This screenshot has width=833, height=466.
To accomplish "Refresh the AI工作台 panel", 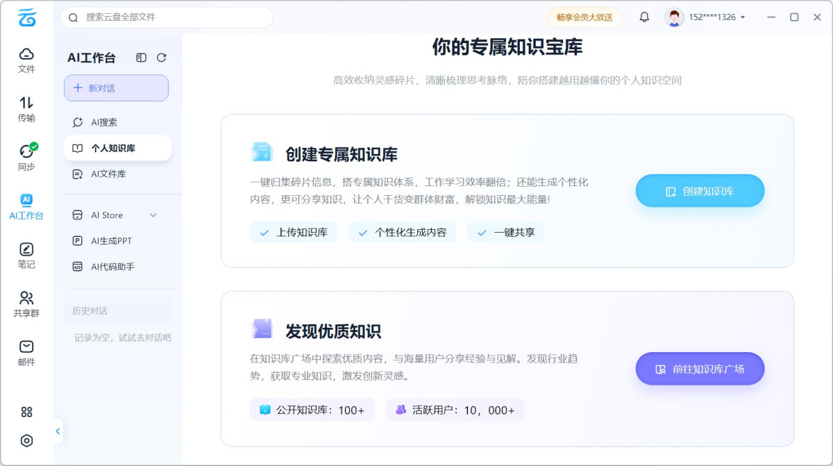I will pyautogui.click(x=161, y=58).
